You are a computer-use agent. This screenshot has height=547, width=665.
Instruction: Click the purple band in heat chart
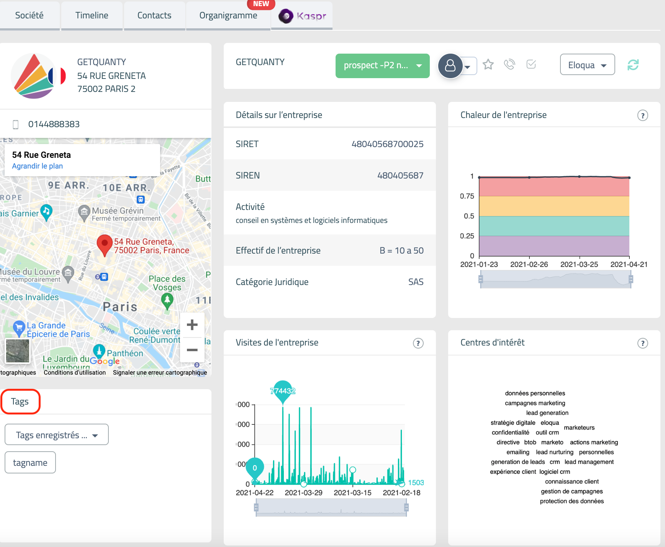coord(554,246)
